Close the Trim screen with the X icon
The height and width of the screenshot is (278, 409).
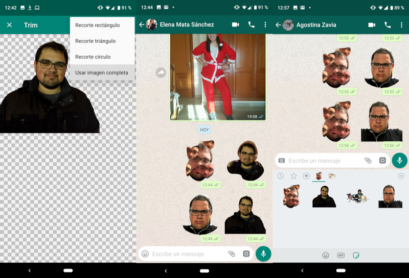(9, 25)
